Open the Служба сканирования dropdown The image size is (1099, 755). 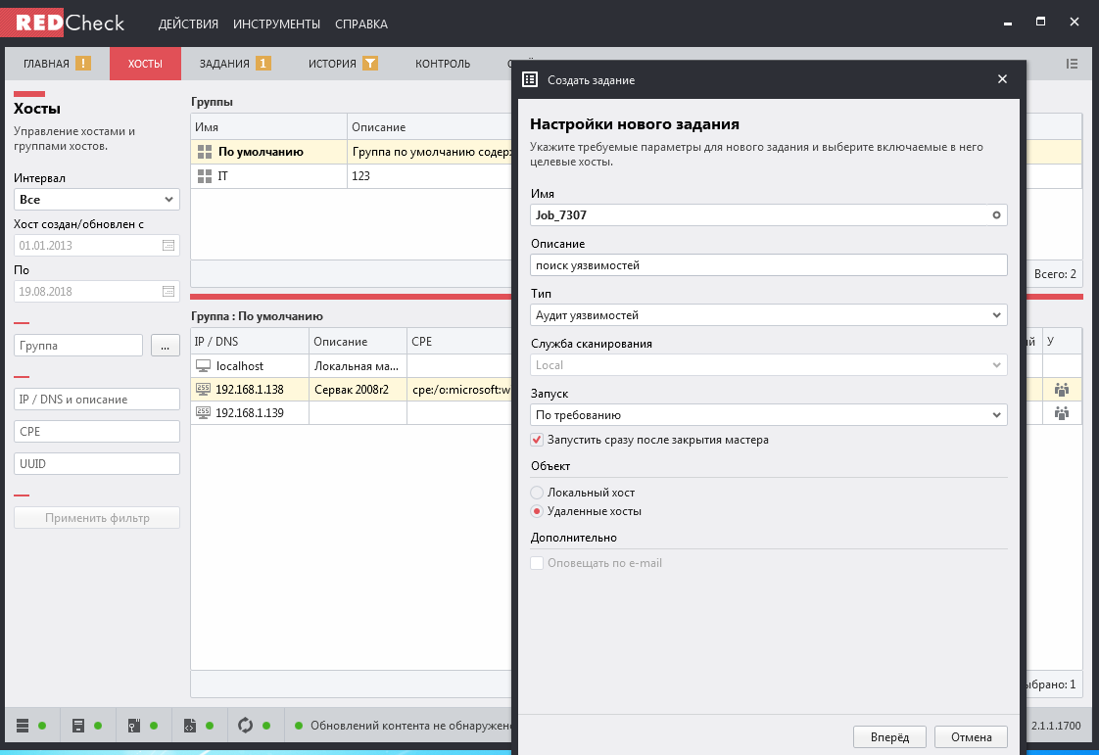[x=769, y=364]
